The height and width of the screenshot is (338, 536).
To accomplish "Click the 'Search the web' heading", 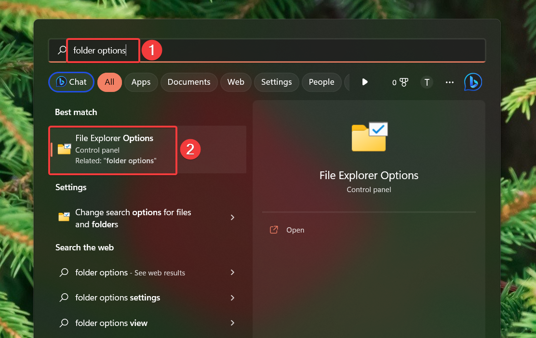I will coord(84,247).
